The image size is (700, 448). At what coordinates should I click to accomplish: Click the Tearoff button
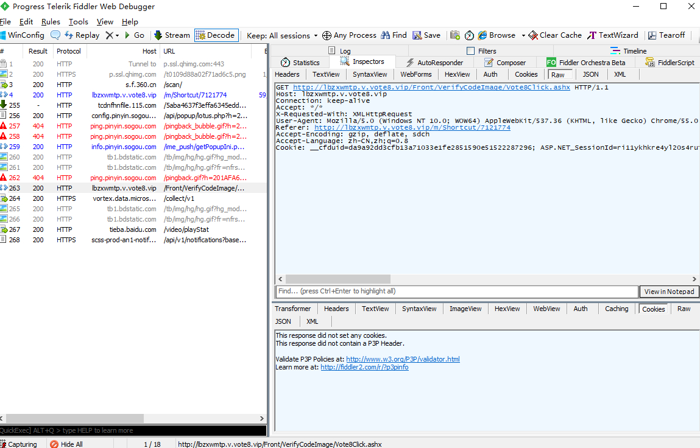(x=666, y=35)
